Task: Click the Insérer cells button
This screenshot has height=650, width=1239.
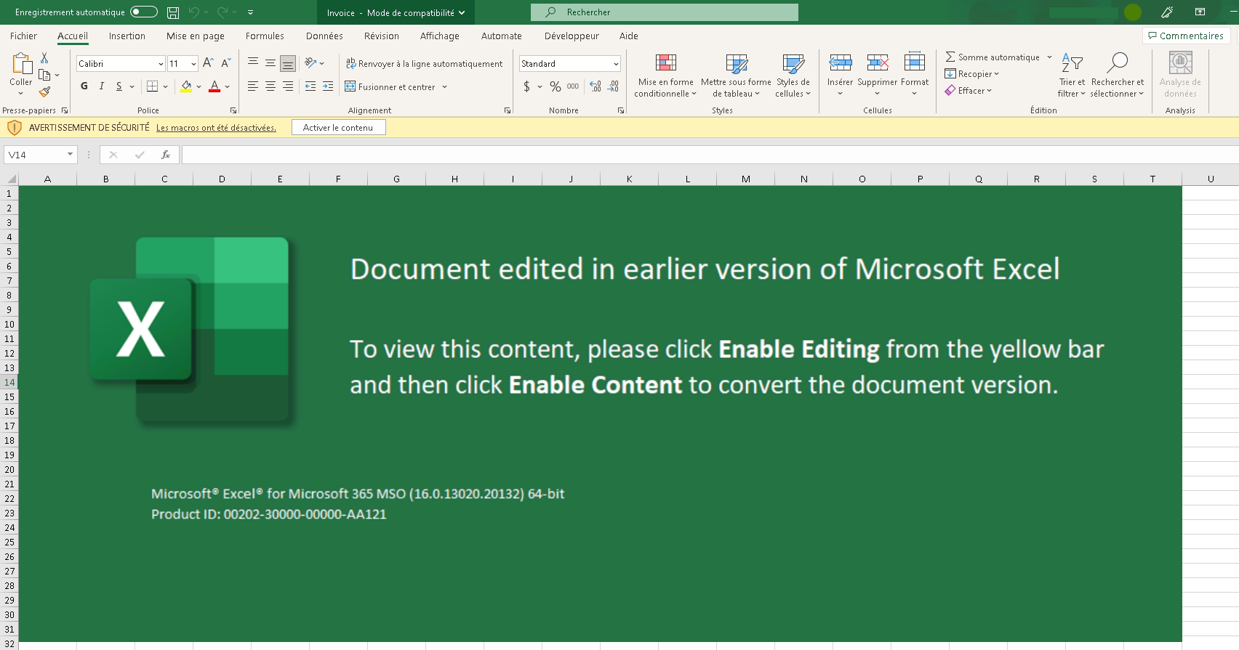Action: (x=840, y=75)
